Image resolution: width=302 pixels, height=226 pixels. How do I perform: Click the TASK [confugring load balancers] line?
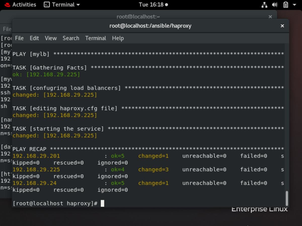148,88
